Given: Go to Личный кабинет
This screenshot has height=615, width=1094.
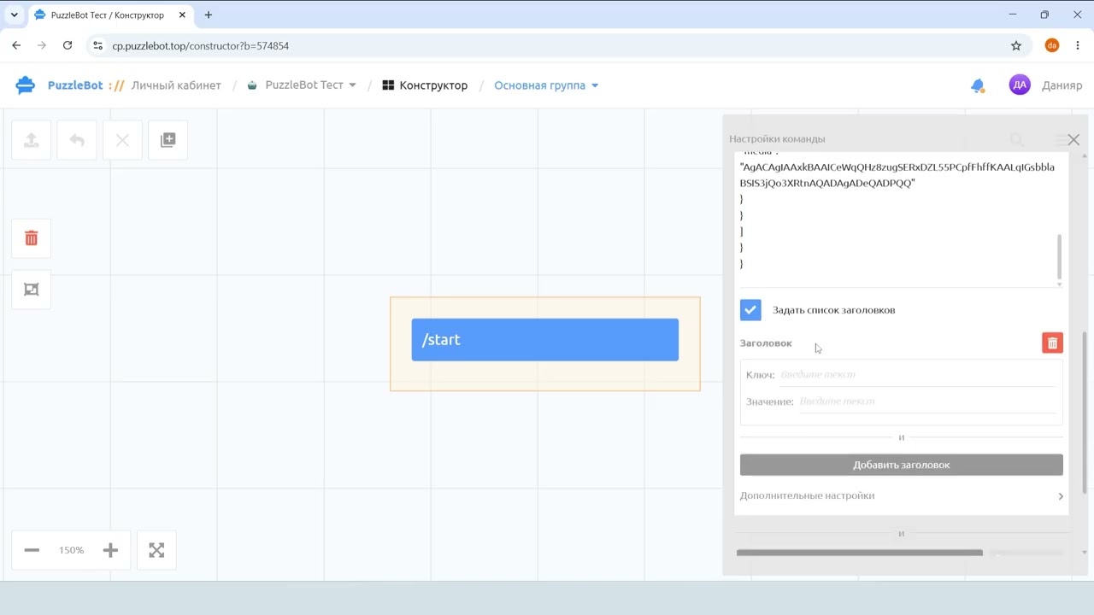Looking at the screenshot, I should coord(176,85).
